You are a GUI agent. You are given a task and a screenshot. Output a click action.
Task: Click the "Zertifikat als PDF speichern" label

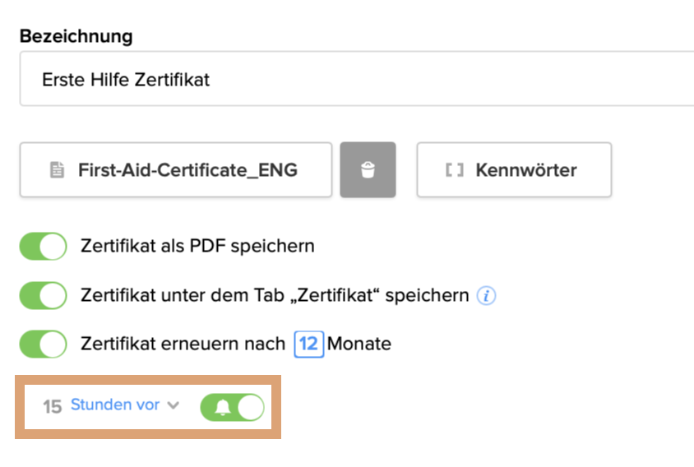(x=197, y=246)
